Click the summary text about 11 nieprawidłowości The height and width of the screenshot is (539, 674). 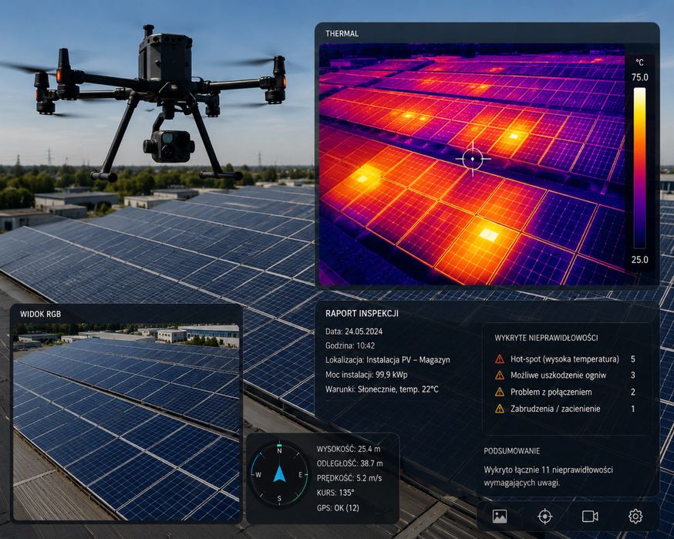(x=548, y=477)
